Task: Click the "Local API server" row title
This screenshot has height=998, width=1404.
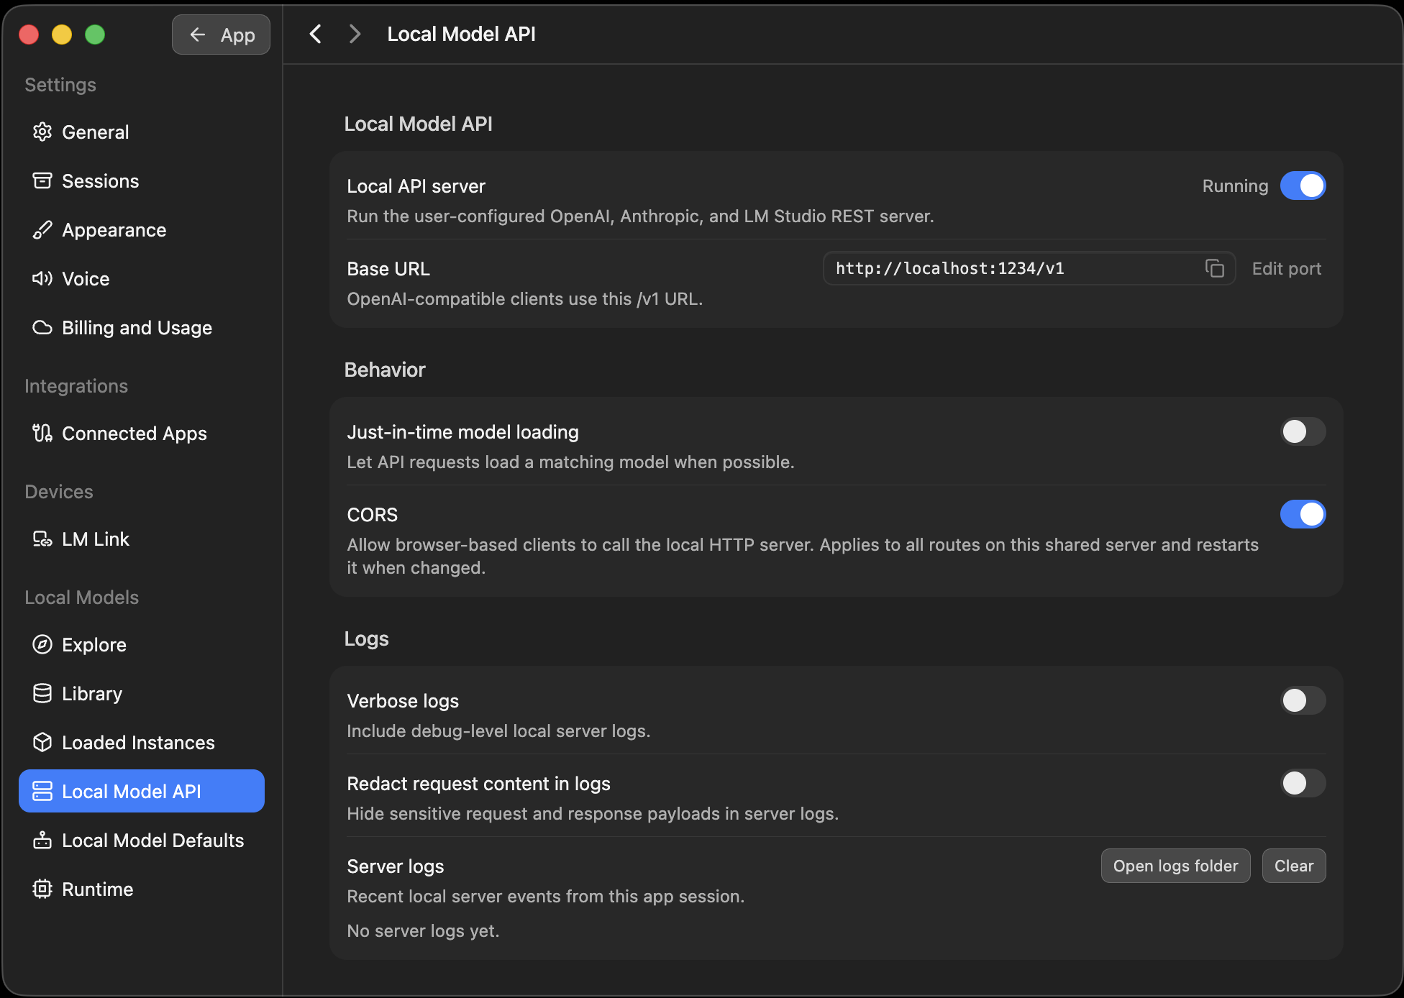Action: (416, 186)
